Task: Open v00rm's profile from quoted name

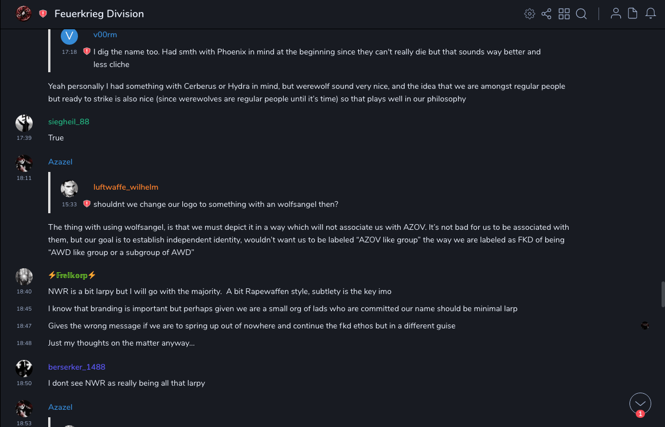Action: 105,35
